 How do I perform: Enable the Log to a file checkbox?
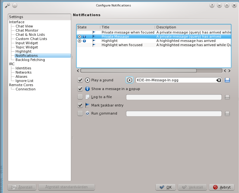(x=80, y=97)
